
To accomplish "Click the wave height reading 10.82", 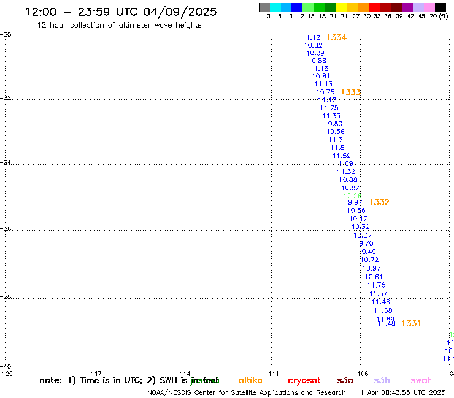I will [x=313, y=45].
